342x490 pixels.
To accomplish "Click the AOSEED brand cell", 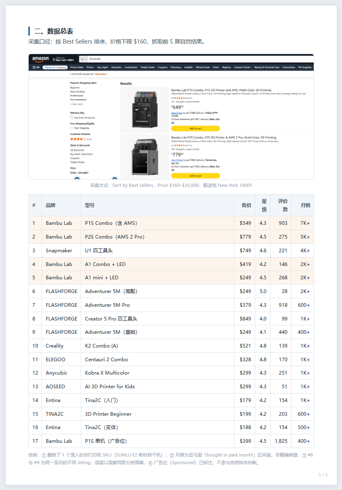I will click(61, 387).
